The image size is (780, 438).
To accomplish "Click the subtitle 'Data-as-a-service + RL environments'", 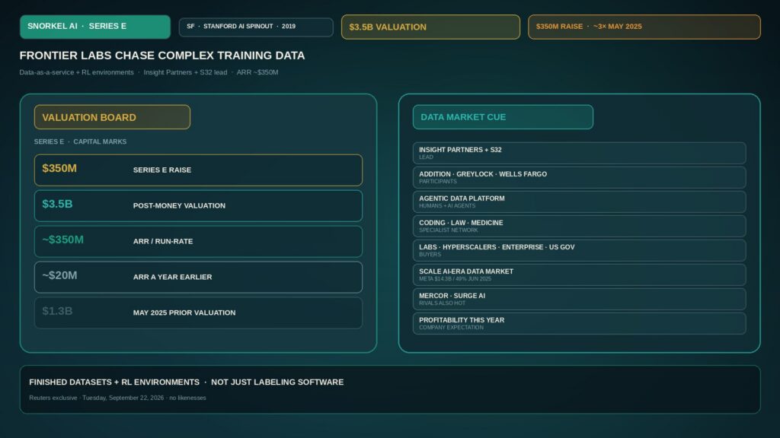I will [77, 72].
